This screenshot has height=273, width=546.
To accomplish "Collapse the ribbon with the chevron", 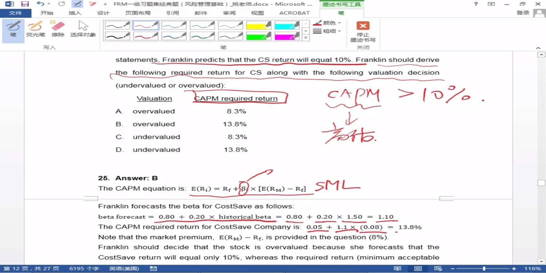I will coord(538,48).
